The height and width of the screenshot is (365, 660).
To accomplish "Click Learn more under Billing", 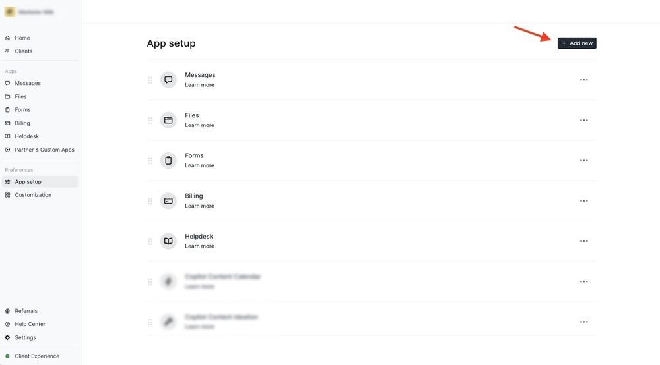I will point(199,206).
